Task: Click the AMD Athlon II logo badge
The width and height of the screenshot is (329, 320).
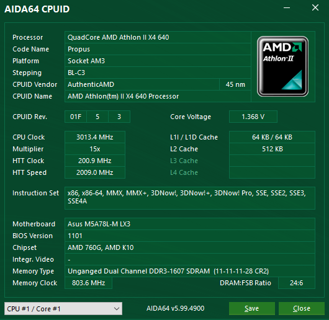Action: point(282,66)
